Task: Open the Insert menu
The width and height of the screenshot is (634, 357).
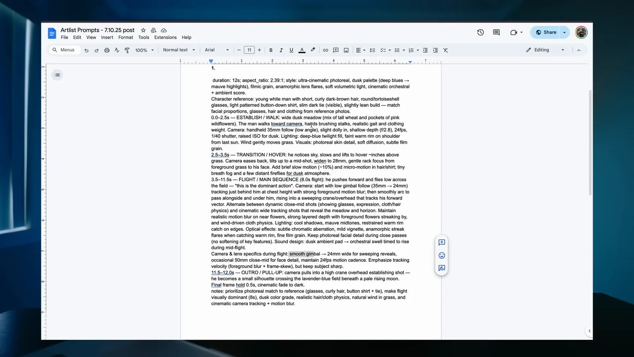Action: click(107, 38)
